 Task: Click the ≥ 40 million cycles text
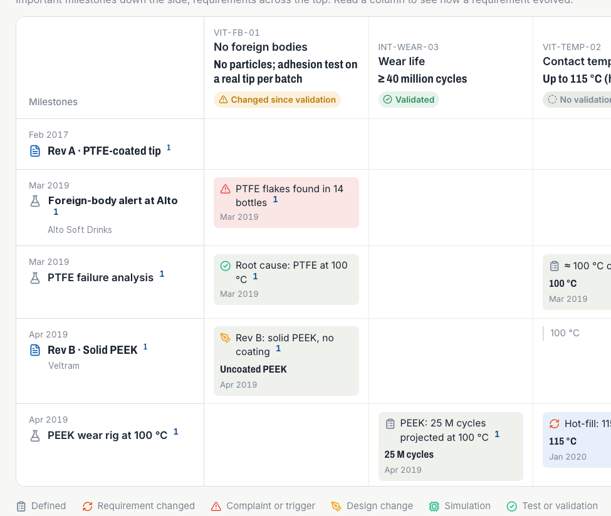422,79
